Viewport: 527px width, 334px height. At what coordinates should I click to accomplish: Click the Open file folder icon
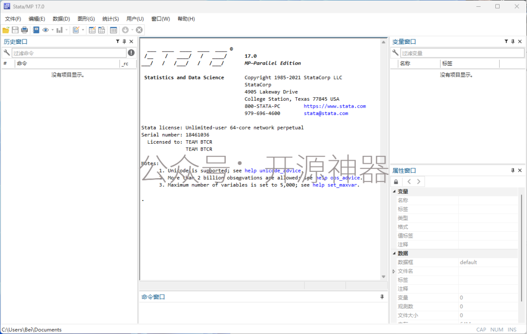6,30
